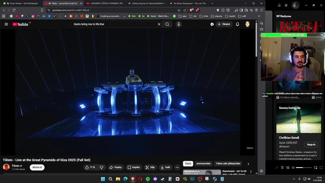Open the Rammstein related video thumbnail
This screenshot has width=325, height=183.
(x=202, y=172)
